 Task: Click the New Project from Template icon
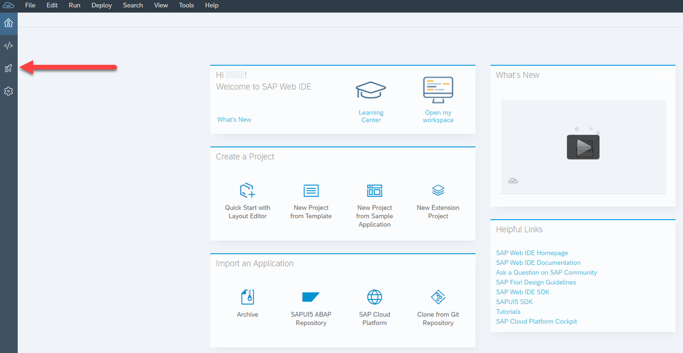(311, 191)
